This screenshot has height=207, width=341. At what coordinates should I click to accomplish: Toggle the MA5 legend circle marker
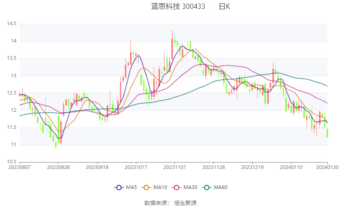(118, 187)
